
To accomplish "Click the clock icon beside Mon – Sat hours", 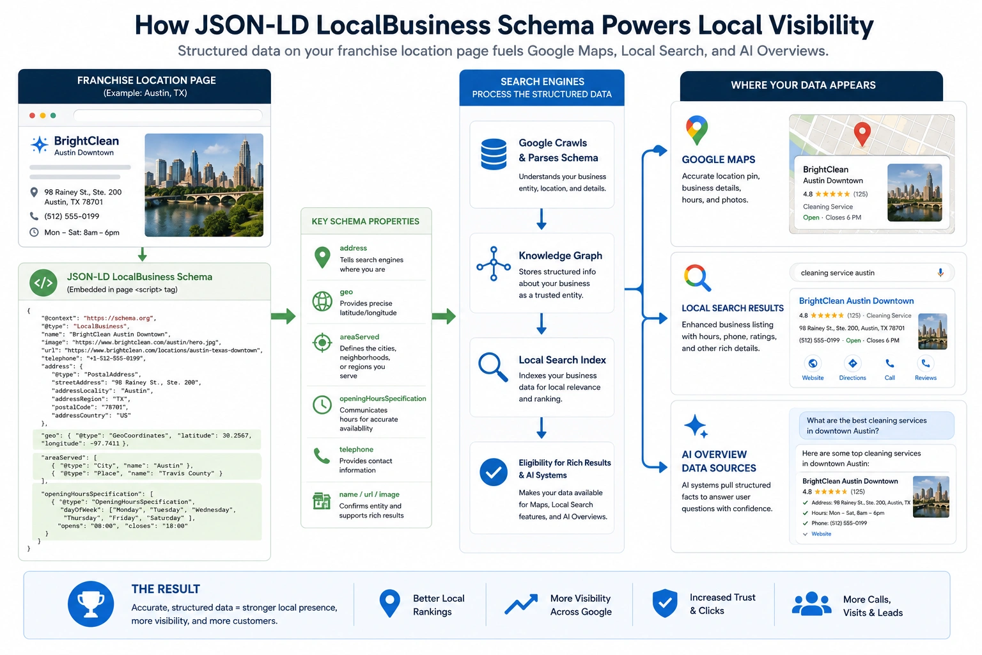I will 34,232.
